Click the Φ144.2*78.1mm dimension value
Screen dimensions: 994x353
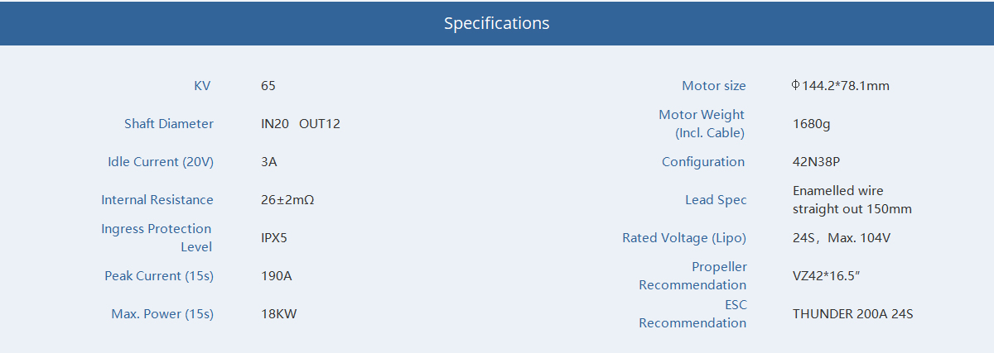(841, 85)
